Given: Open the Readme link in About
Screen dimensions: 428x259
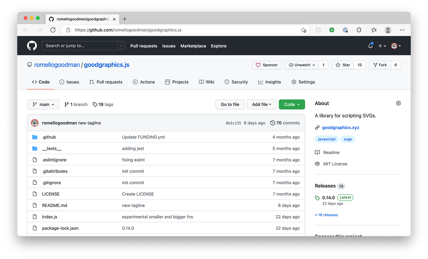Looking at the screenshot, I should click(327, 152).
